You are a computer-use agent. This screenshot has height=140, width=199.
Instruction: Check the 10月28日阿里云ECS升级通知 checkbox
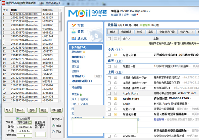click(x=109, y=67)
